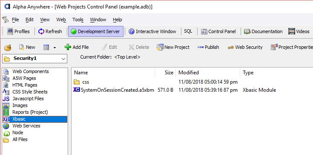Open the Documentation book icon
The image size is (313, 155).
tap(247, 31)
